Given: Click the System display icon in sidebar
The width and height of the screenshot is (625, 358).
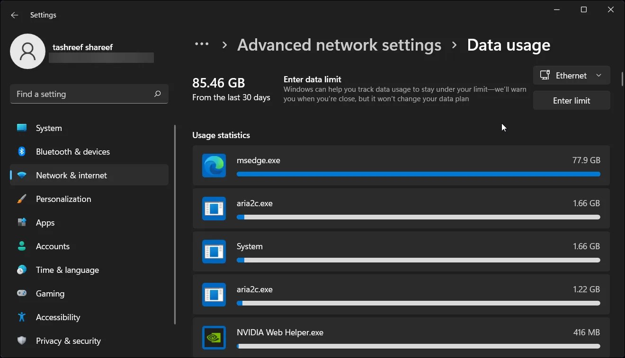Looking at the screenshot, I should click(x=22, y=128).
